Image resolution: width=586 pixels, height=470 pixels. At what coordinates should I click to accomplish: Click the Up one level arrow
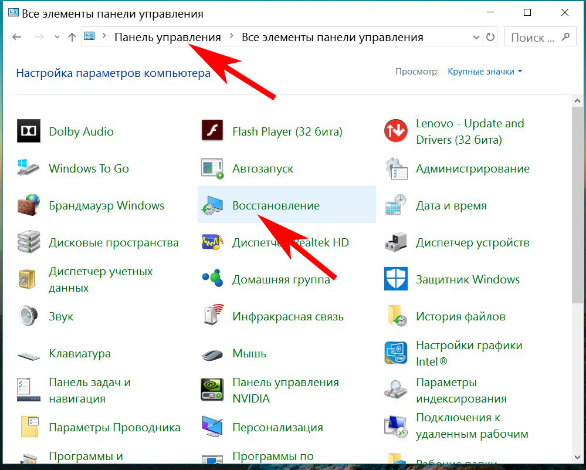click(x=72, y=37)
